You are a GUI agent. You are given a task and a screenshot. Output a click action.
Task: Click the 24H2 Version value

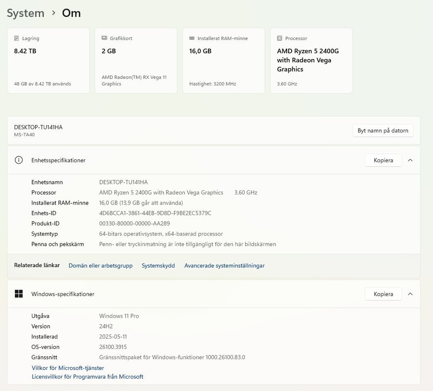pos(106,326)
